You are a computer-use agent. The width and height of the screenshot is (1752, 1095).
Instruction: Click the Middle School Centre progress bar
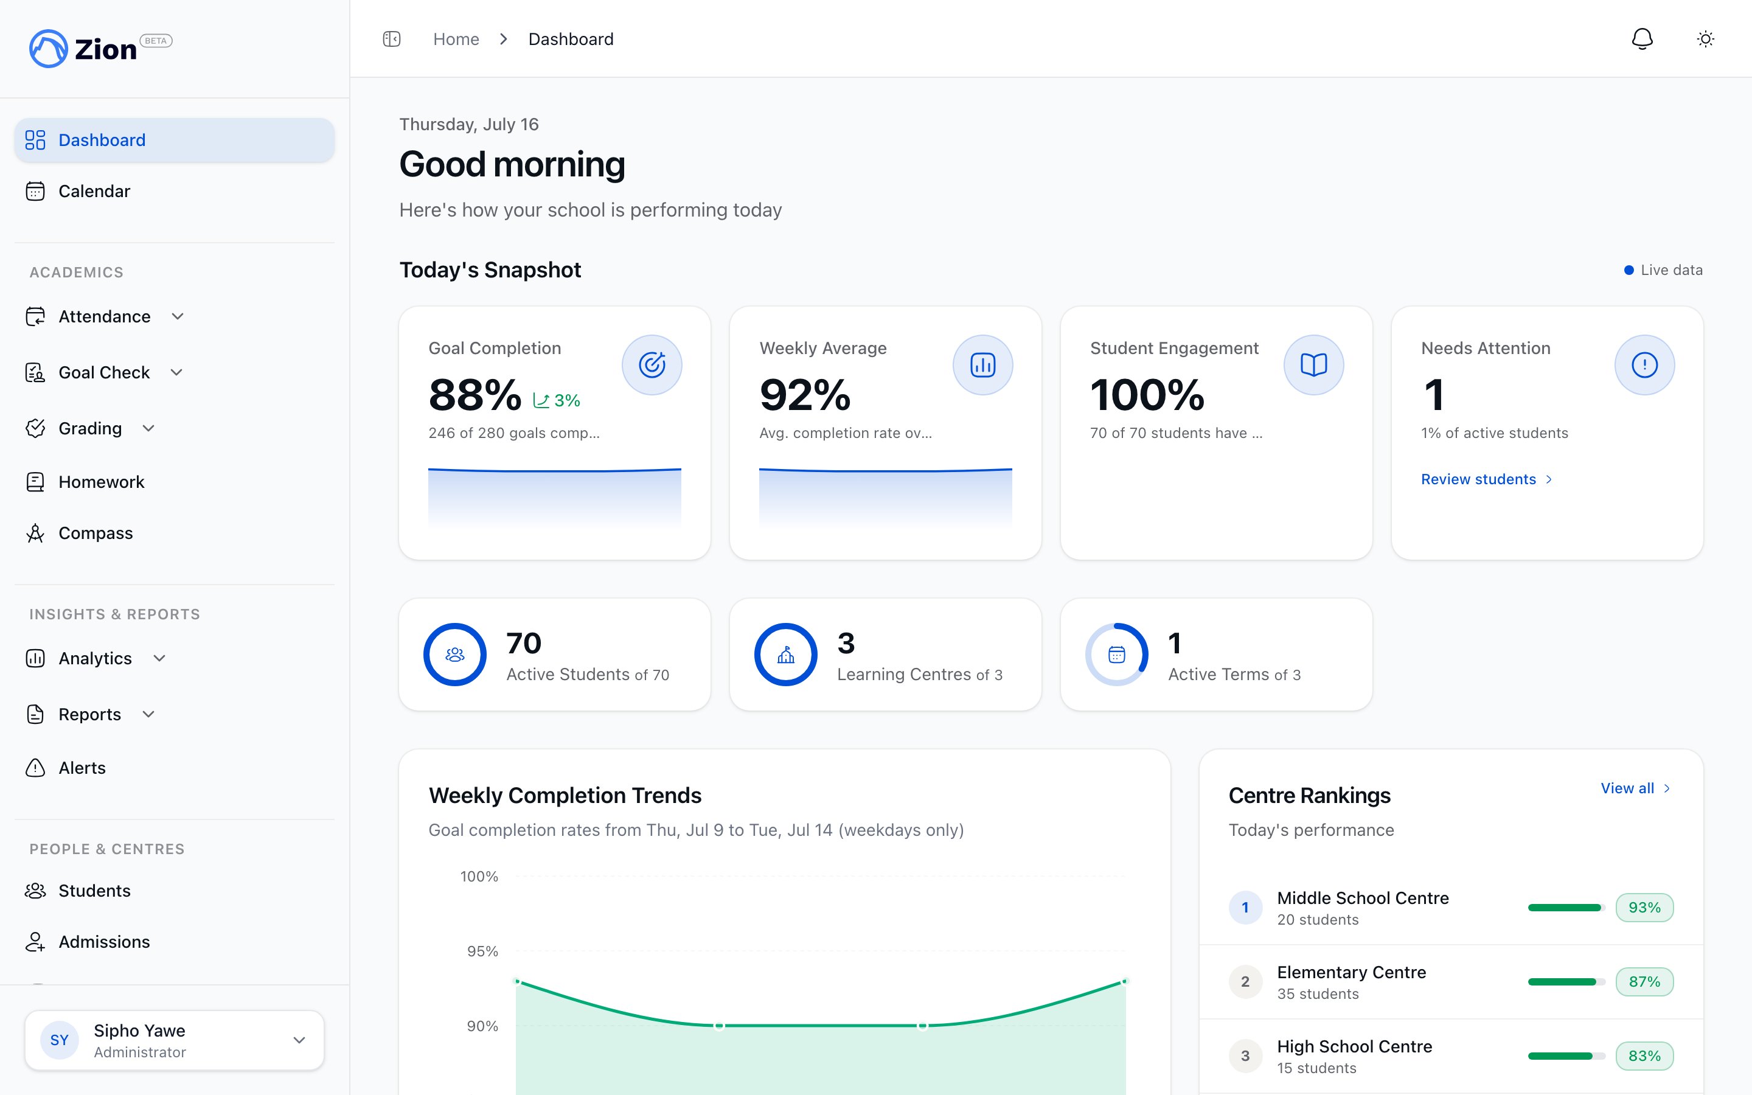tap(1566, 908)
